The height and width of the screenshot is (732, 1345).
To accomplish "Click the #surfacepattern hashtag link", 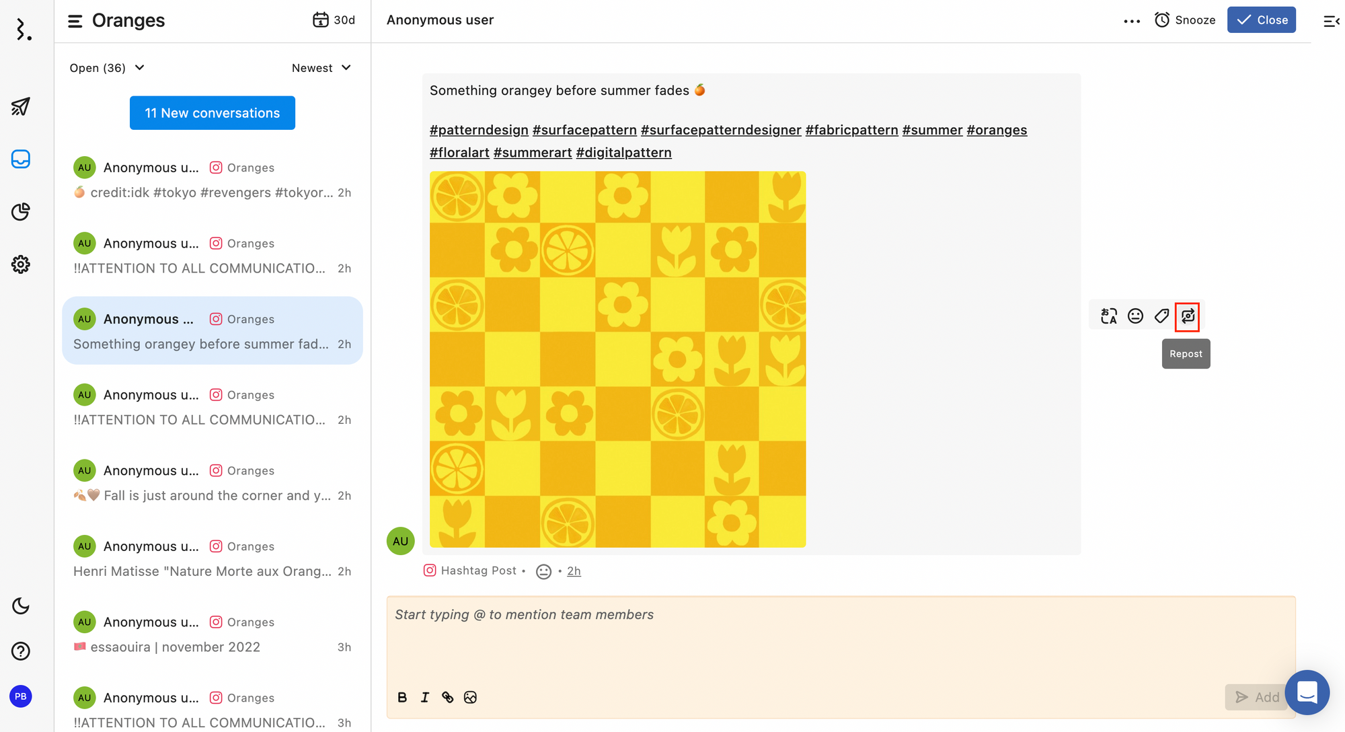I will click(584, 130).
